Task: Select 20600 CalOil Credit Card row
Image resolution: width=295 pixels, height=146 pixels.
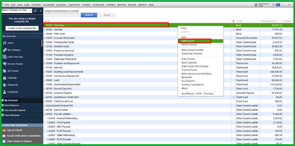Action: (168, 101)
